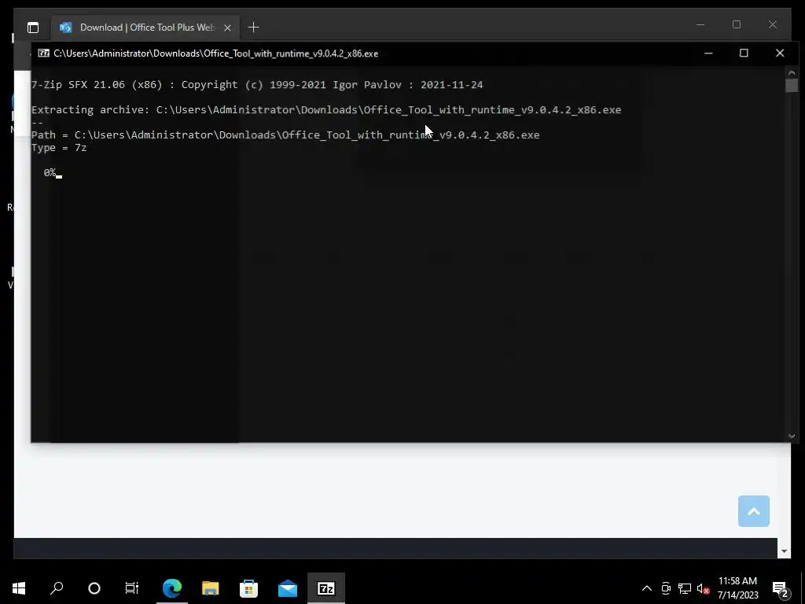Open Cortana from the taskbar
This screenshot has height=604, width=805.
pyautogui.click(x=94, y=588)
